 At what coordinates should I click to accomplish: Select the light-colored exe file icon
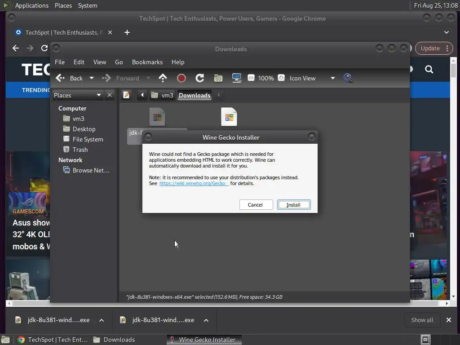(229, 117)
